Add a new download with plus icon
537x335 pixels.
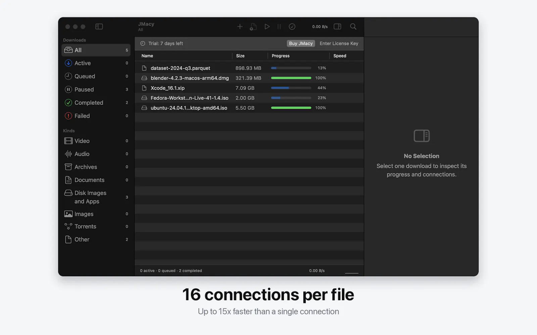coord(240,26)
